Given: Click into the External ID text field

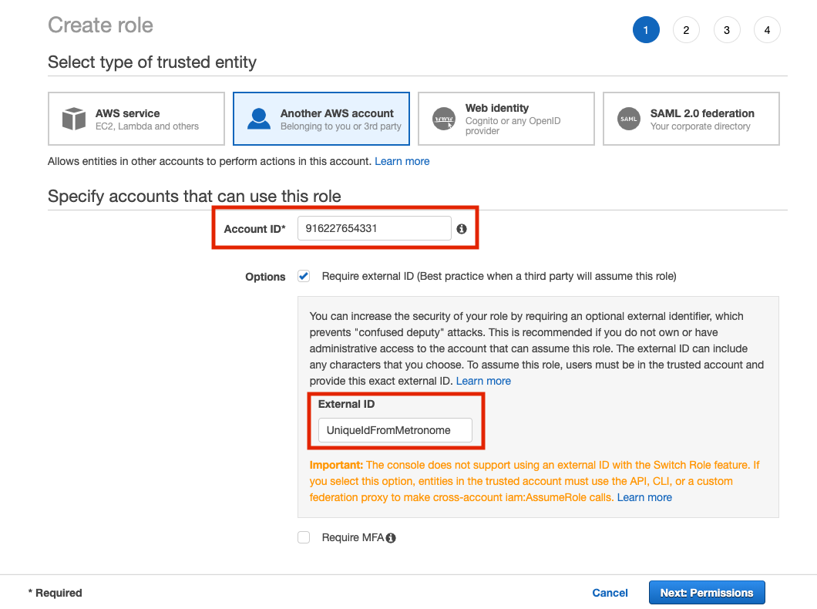Looking at the screenshot, I should (x=395, y=430).
